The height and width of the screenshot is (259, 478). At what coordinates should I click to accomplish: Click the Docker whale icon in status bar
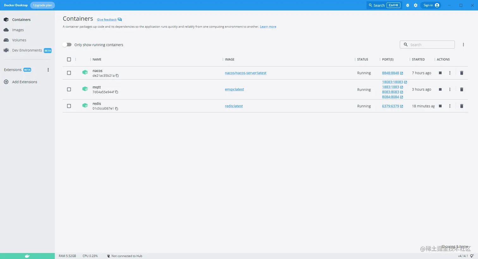click(x=27, y=256)
